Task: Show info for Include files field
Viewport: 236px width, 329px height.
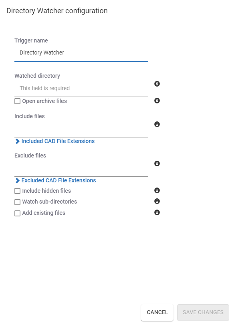Action: pyautogui.click(x=157, y=124)
